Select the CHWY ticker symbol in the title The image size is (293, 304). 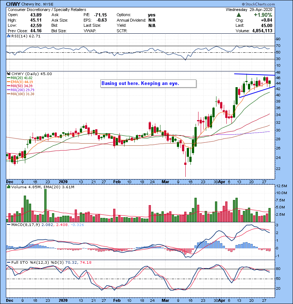pos(13,4)
